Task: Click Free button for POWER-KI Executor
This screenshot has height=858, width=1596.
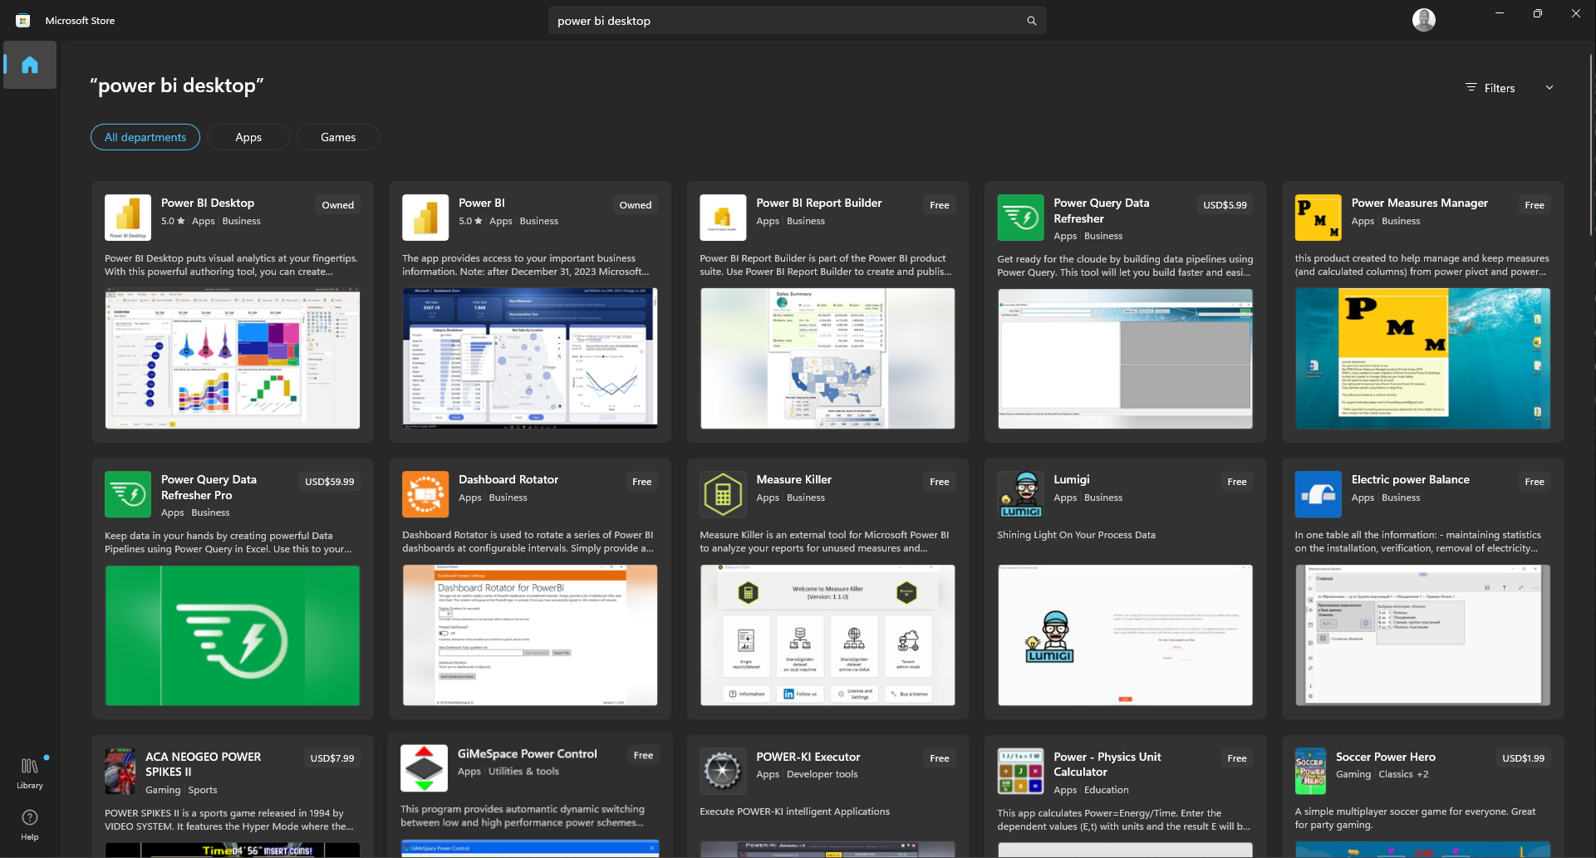Action: coord(940,758)
